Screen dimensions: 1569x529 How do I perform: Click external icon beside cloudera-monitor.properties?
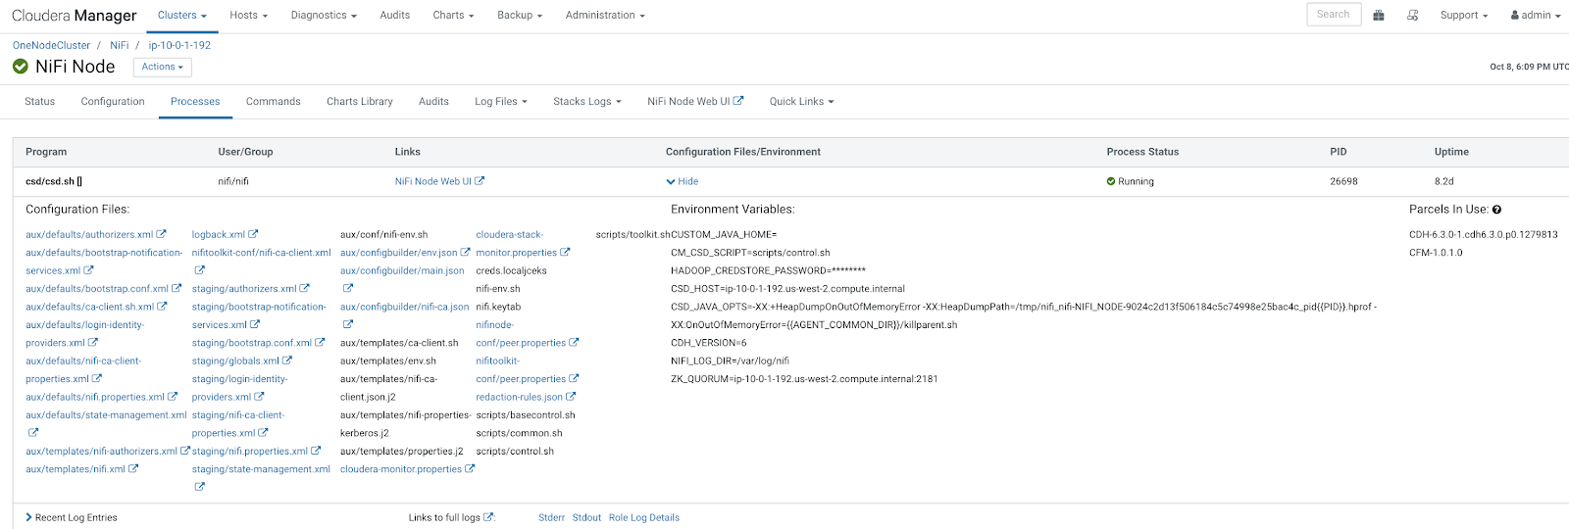[470, 469]
